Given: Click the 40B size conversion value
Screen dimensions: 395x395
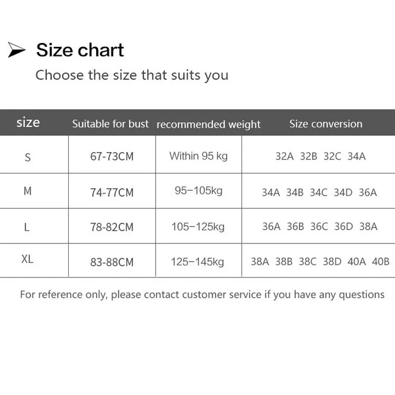Looking at the screenshot, I should [x=381, y=262].
